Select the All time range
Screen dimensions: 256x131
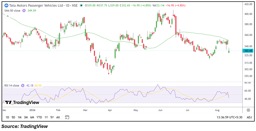58,117
